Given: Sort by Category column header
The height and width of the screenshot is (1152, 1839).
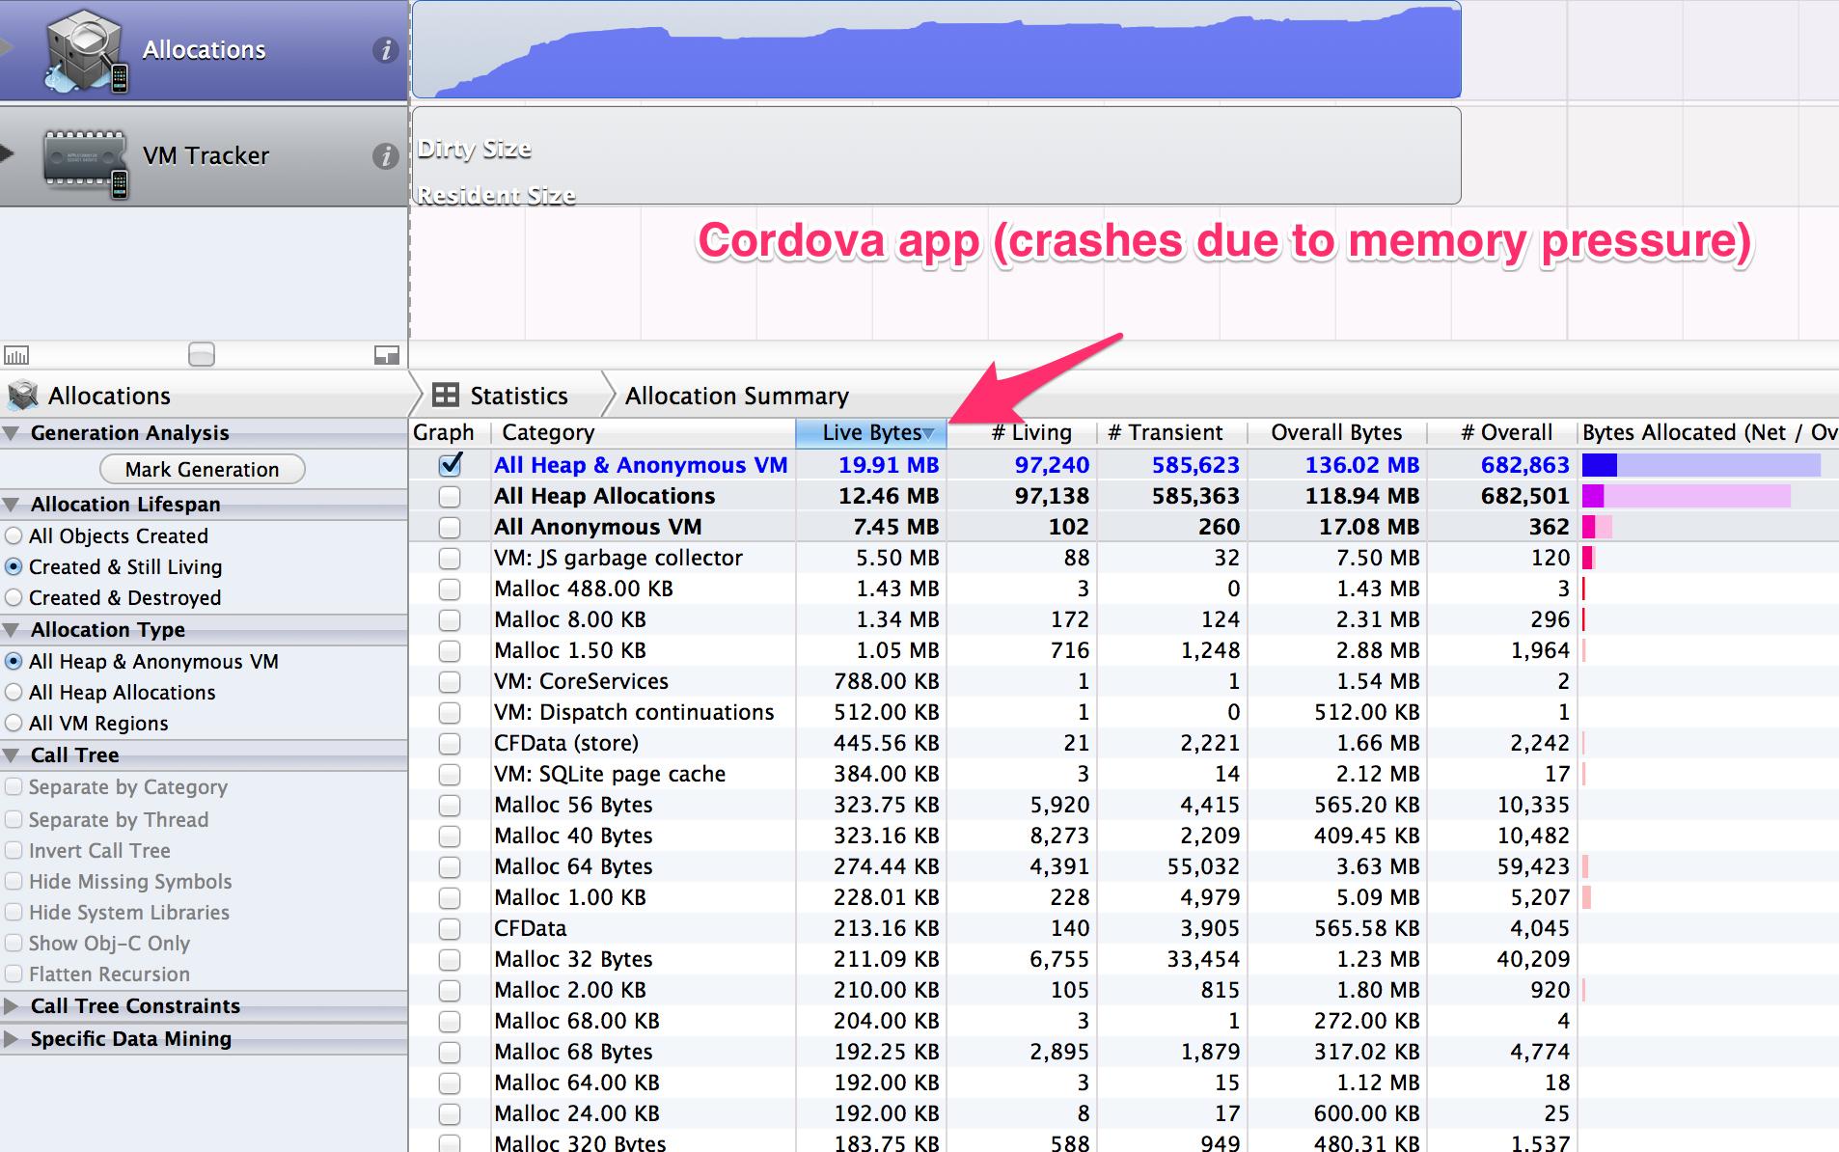Looking at the screenshot, I should [643, 433].
